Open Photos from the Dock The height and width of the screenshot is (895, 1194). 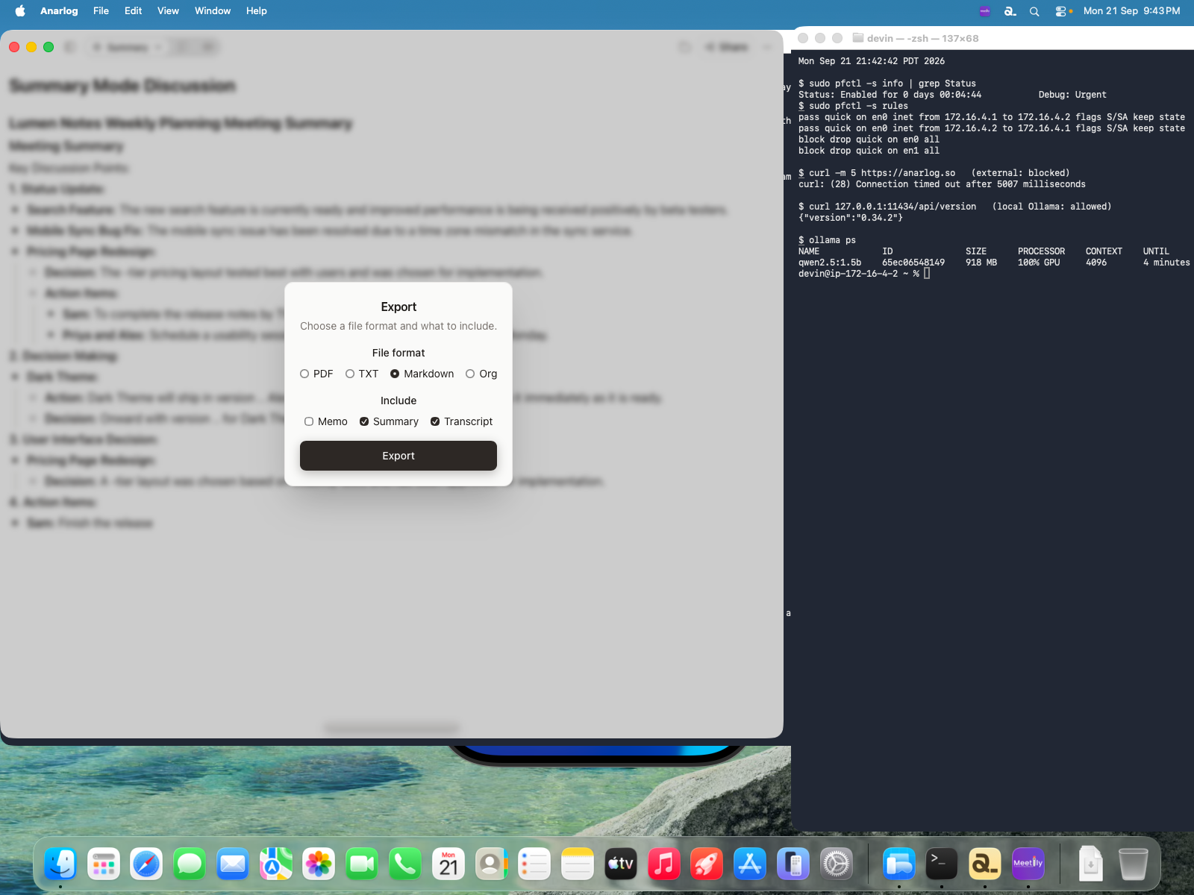point(319,864)
